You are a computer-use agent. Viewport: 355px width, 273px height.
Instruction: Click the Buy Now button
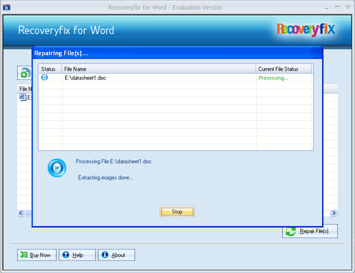pos(37,255)
